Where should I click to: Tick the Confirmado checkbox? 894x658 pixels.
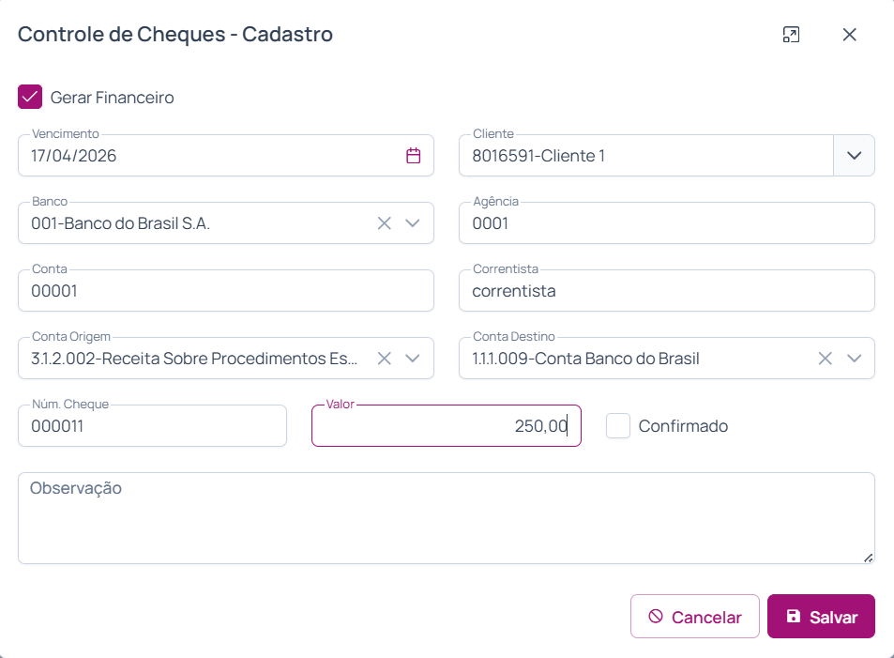pos(618,426)
